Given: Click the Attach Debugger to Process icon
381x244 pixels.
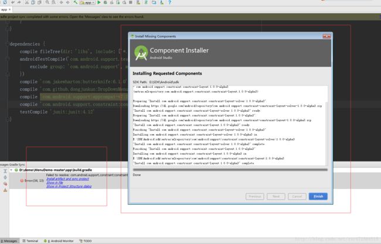Looking at the screenshot, I should pyautogui.click(x=124, y=2).
